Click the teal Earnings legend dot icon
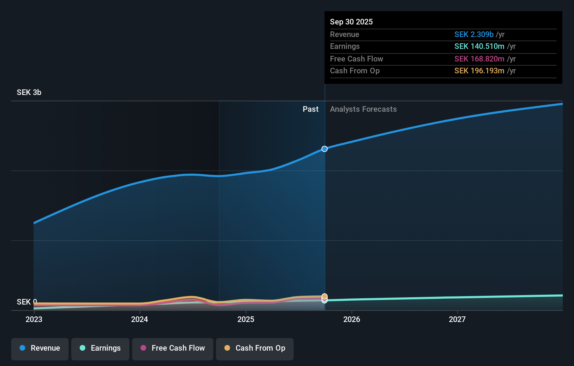This screenshot has width=574, height=366. 83,348
